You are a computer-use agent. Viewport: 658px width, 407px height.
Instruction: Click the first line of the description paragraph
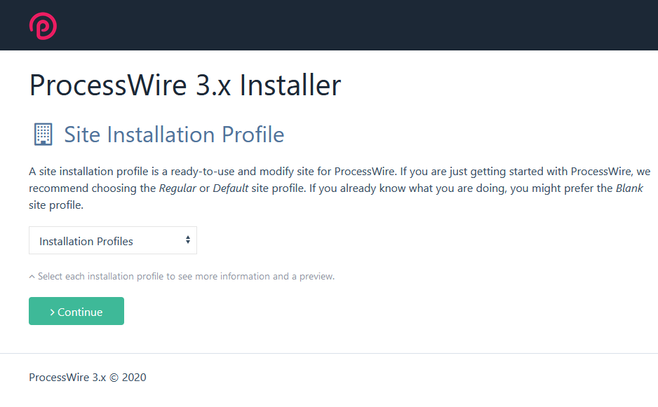340,172
